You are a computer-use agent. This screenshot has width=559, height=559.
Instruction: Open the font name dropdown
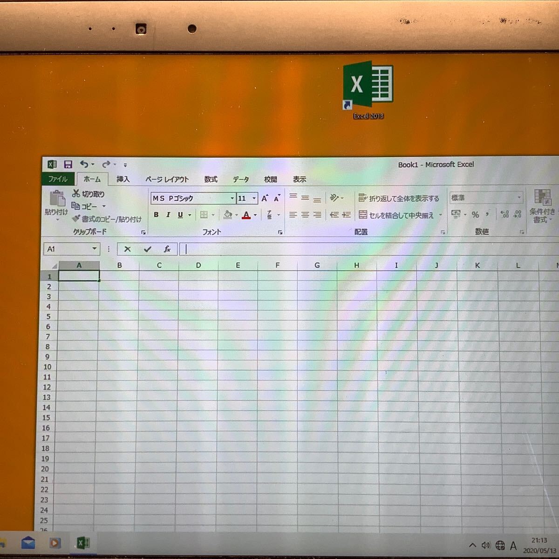pyautogui.click(x=232, y=198)
